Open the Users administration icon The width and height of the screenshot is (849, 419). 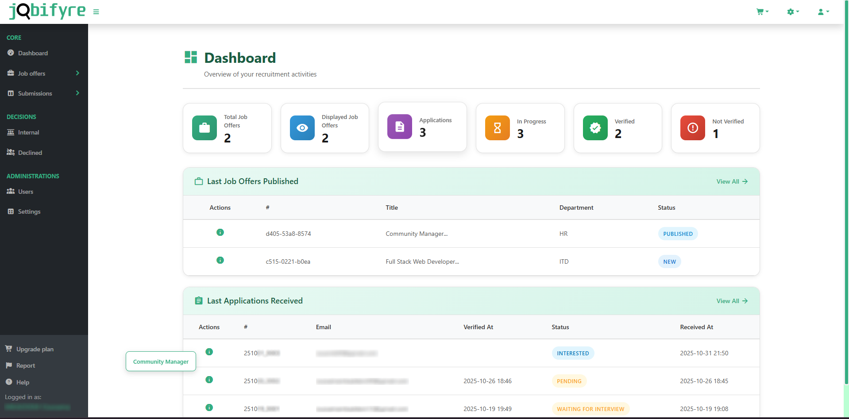coord(11,191)
